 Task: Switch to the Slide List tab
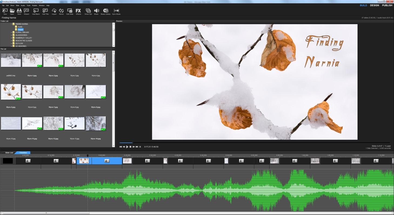[x=9, y=153]
